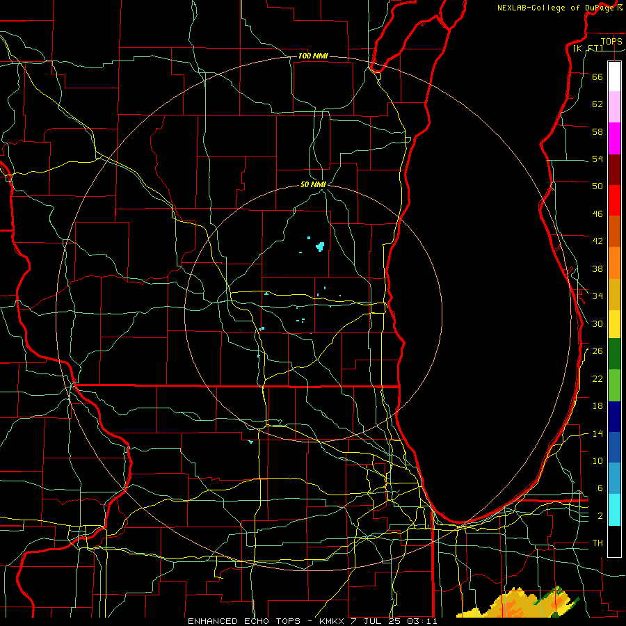Click the "K FT" units label

click(x=588, y=48)
